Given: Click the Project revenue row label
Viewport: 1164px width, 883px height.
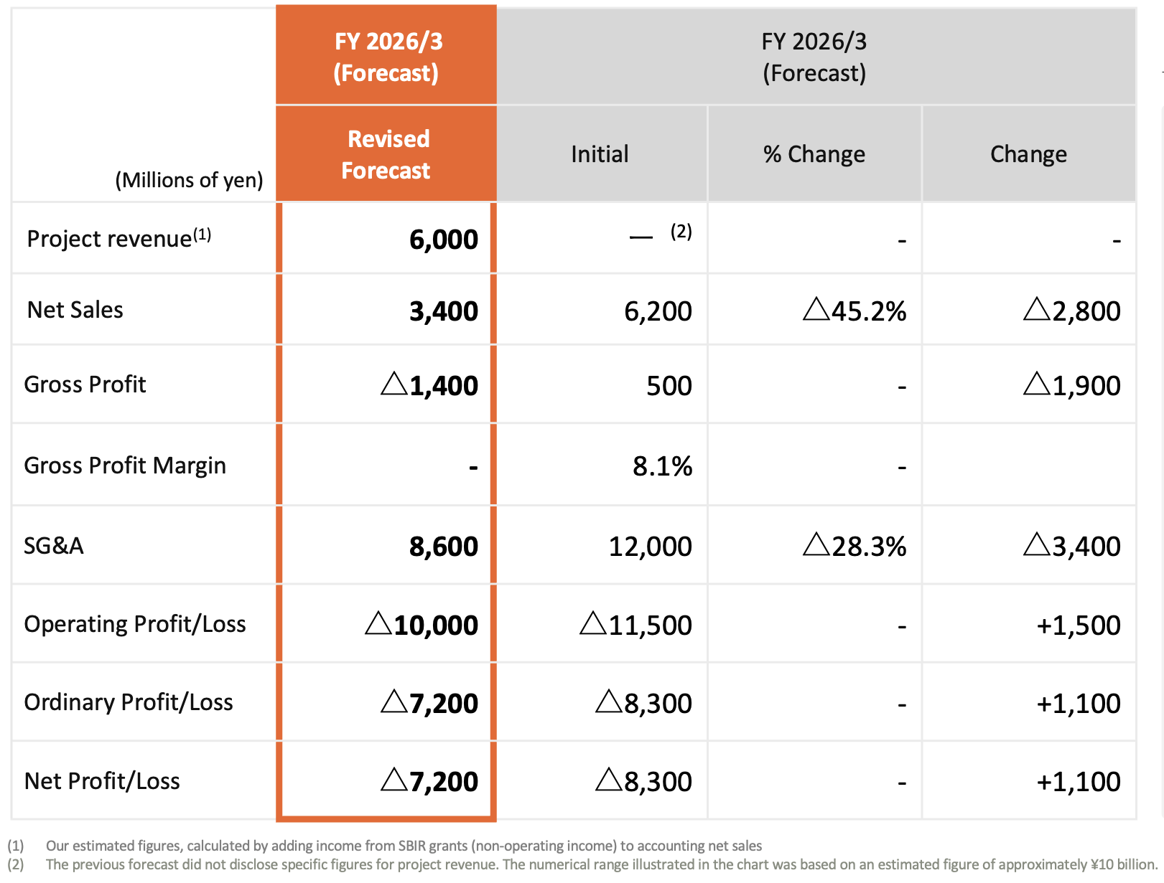Looking at the screenshot, I should [x=118, y=238].
